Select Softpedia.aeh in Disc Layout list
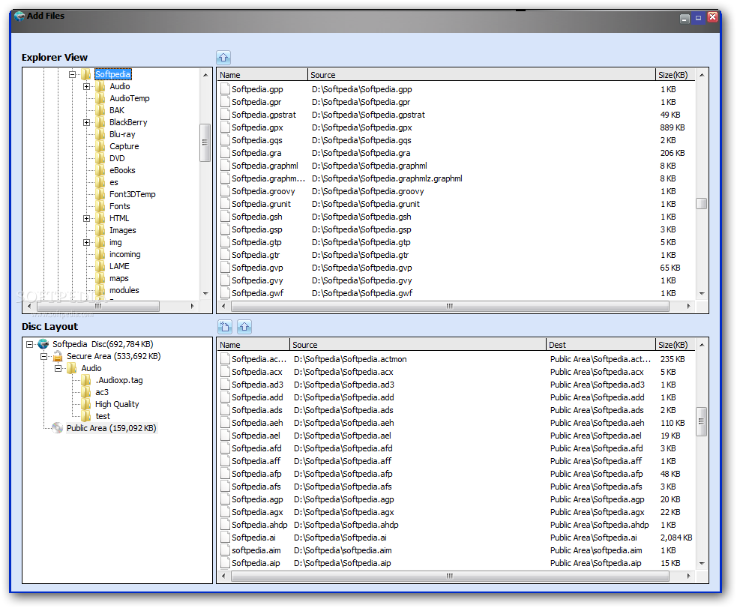Viewport: 737px width, 608px height. tap(257, 423)
